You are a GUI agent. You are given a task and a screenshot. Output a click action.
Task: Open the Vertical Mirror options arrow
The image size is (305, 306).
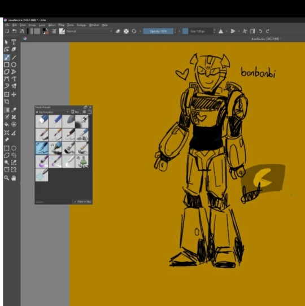pyautogui.click(x=239, y=31)
